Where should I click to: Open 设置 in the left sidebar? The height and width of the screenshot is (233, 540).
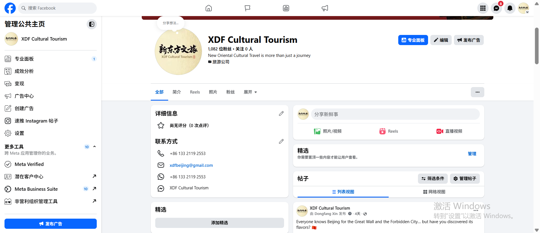pyautogui.click(x=51, y=133)
